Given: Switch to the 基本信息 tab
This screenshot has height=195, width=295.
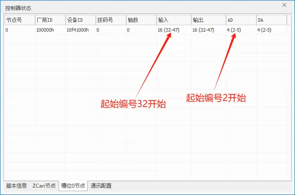Looking at the screenshot, I should tap(16, 186).
